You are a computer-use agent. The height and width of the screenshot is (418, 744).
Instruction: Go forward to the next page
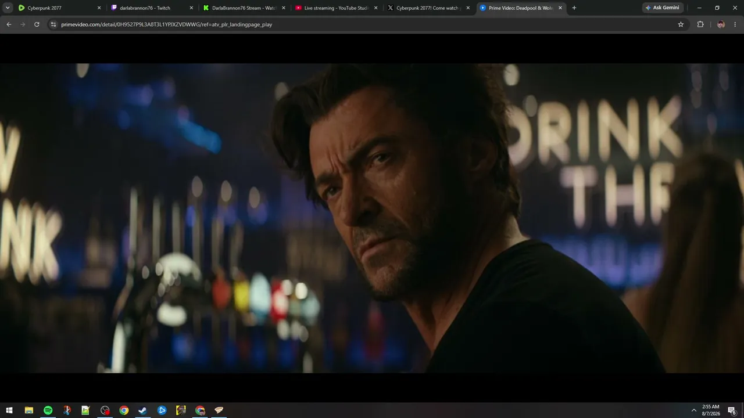coord(23,24)
